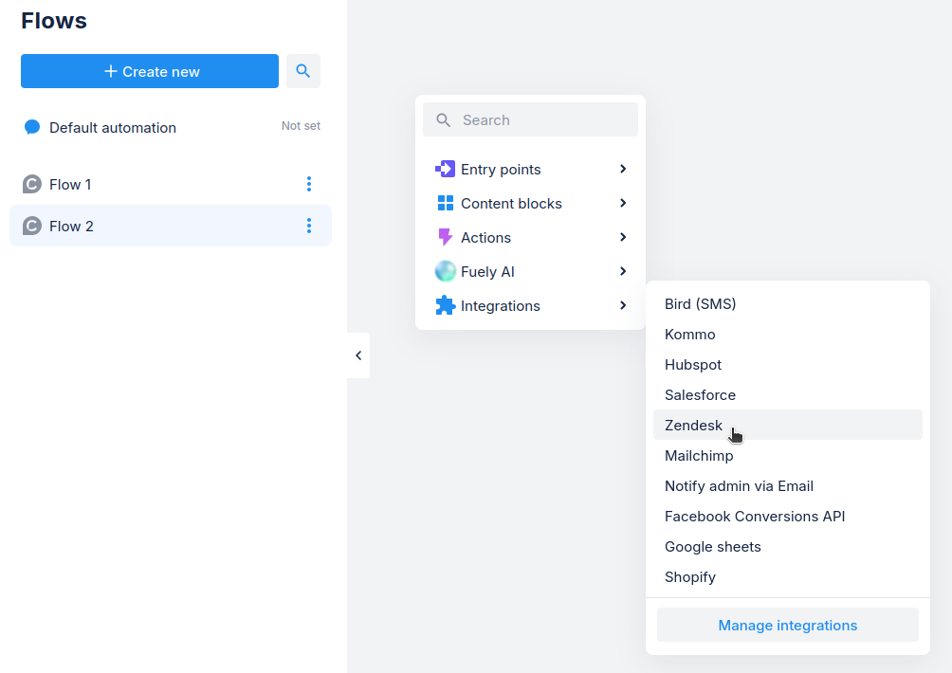Choose the Google sheets integration

coord(712,547)
